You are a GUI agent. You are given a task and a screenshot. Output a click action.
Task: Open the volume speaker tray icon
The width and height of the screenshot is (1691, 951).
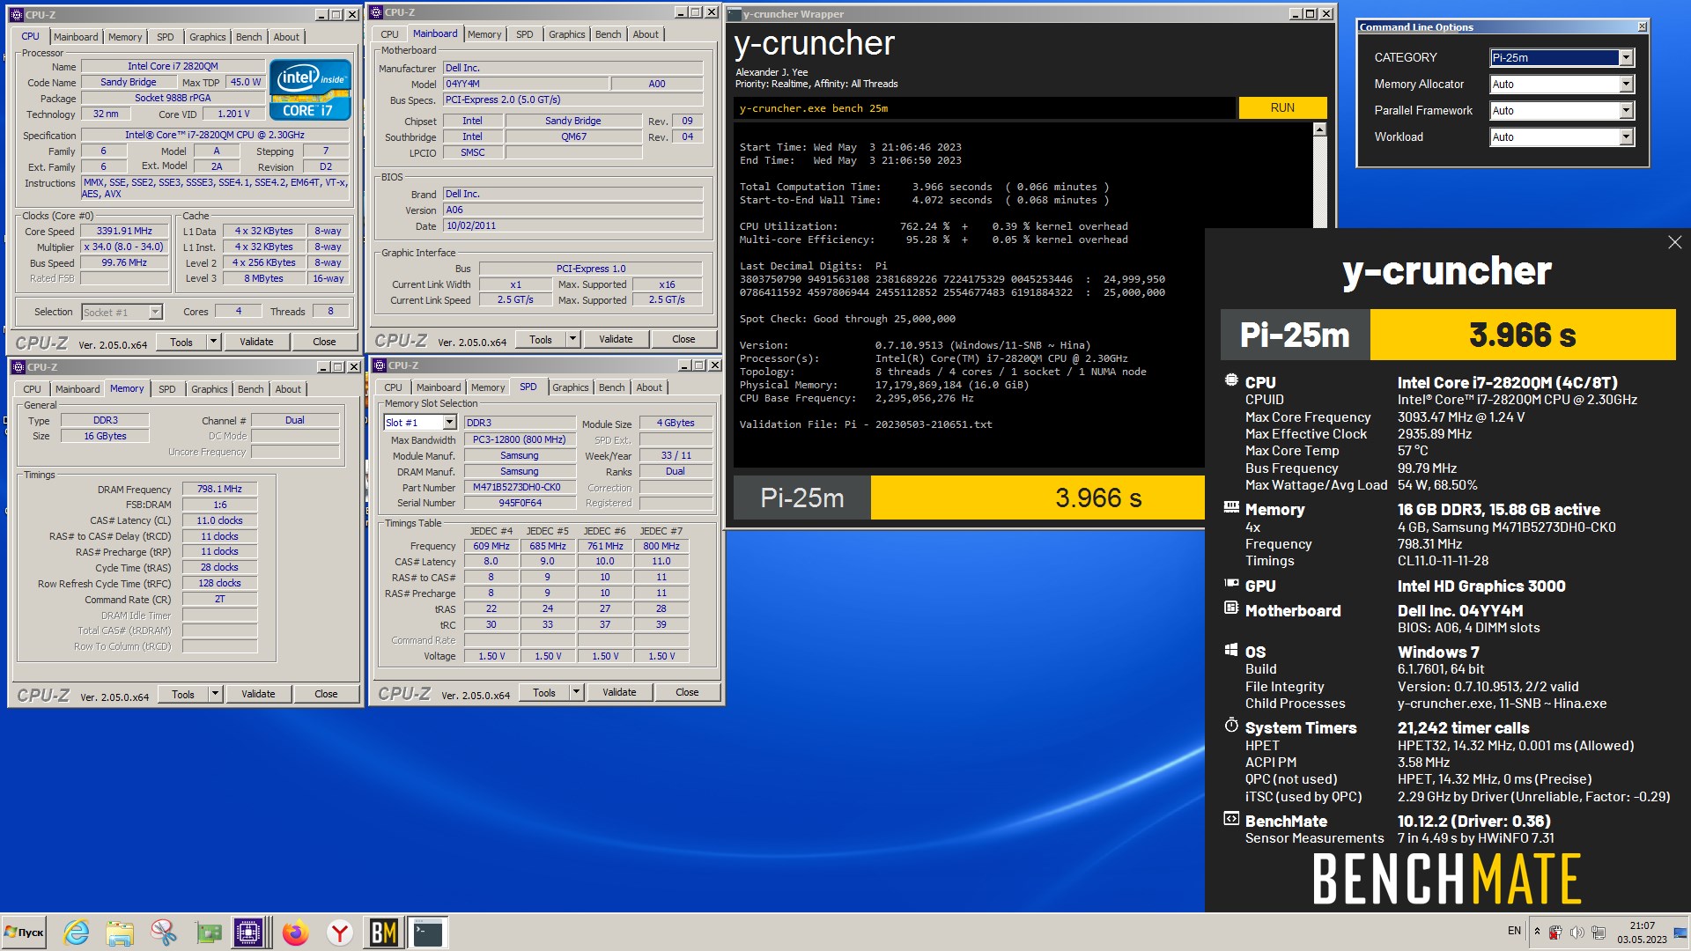click(x=1577, y=932)
